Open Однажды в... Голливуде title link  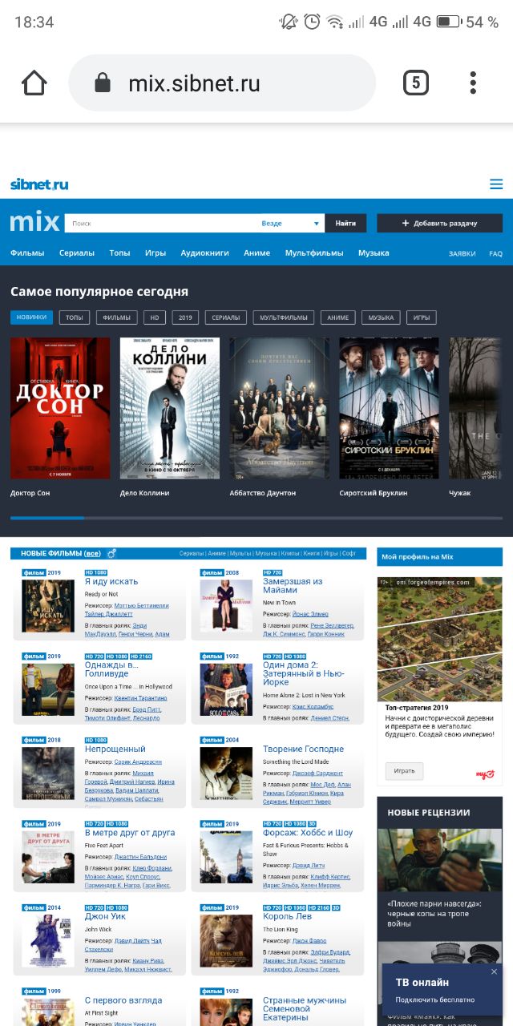tap(113, 669)
